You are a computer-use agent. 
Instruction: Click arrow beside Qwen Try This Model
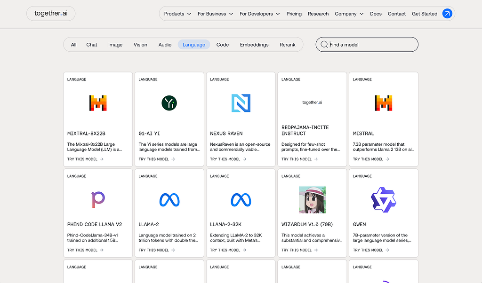click(x=387, y=250)
